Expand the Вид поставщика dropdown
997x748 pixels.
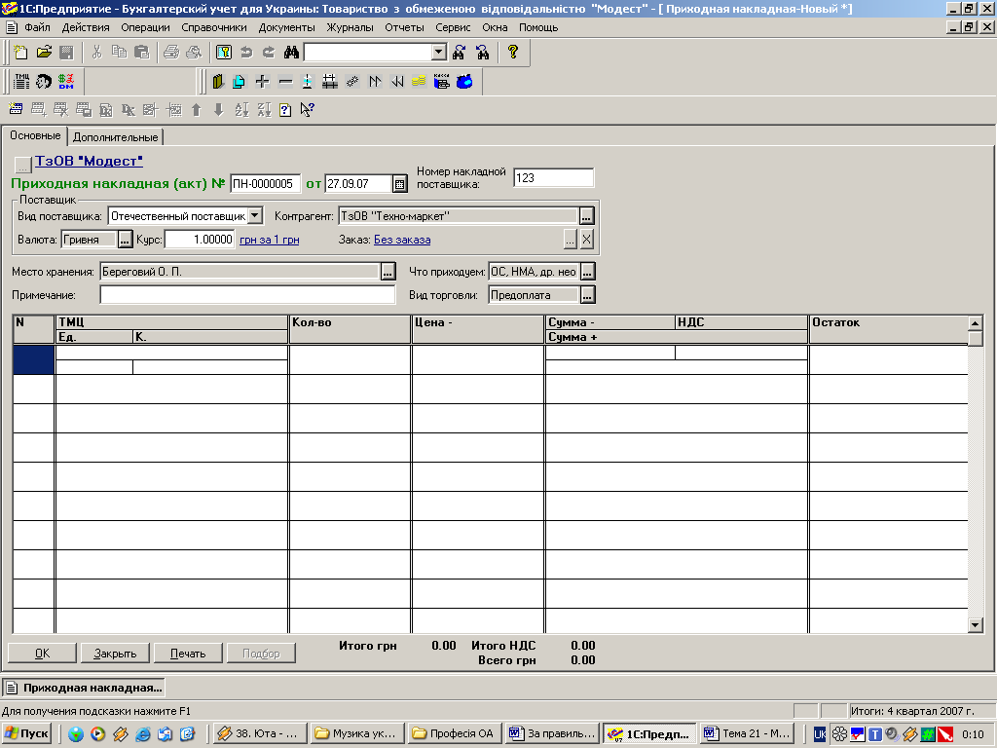[255, 215]
